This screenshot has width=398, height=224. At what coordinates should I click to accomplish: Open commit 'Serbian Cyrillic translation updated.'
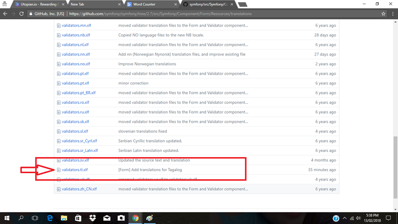(x=150, y=141)
